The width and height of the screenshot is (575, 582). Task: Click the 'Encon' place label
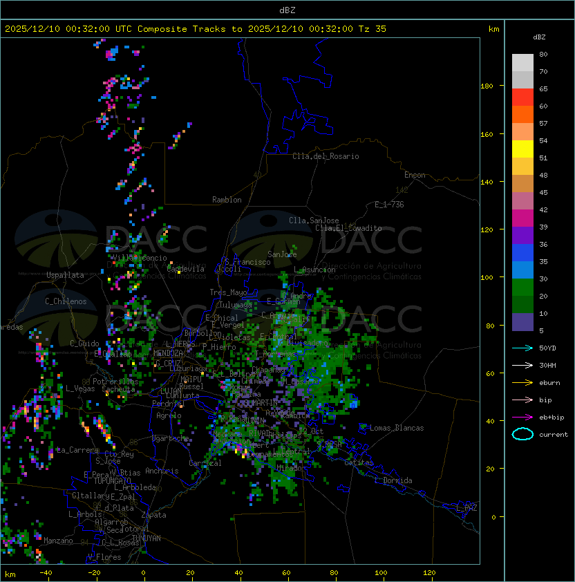[x=415, y=175]
